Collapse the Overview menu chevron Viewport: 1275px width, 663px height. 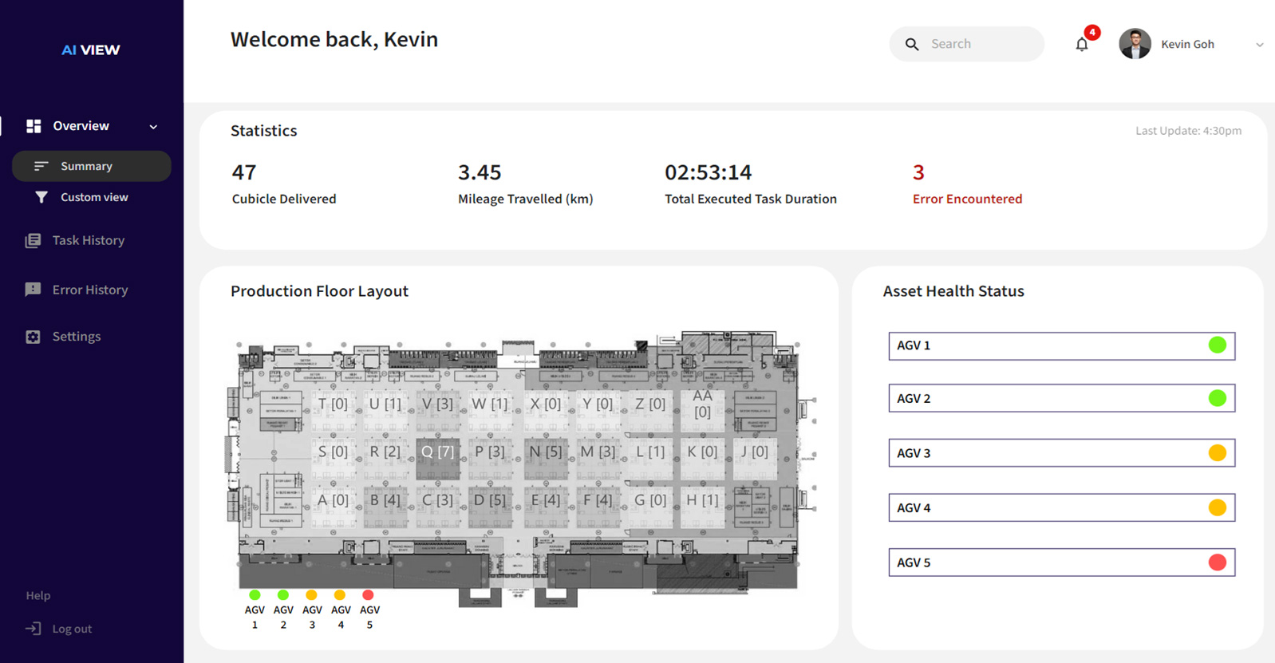click(x=153, y=126)
